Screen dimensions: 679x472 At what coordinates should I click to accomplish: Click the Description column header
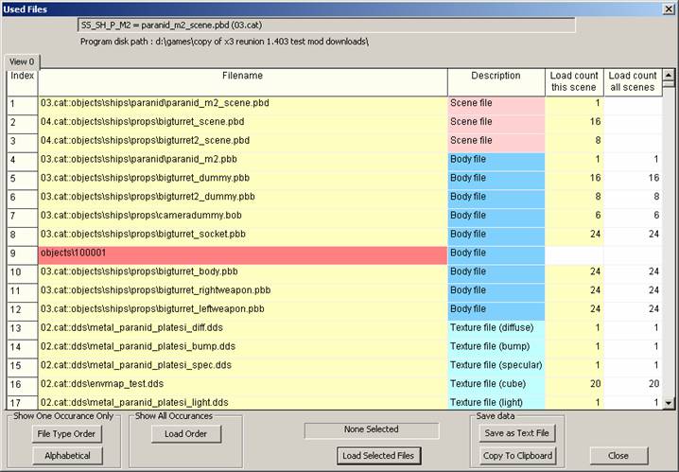tap(496, 76)
